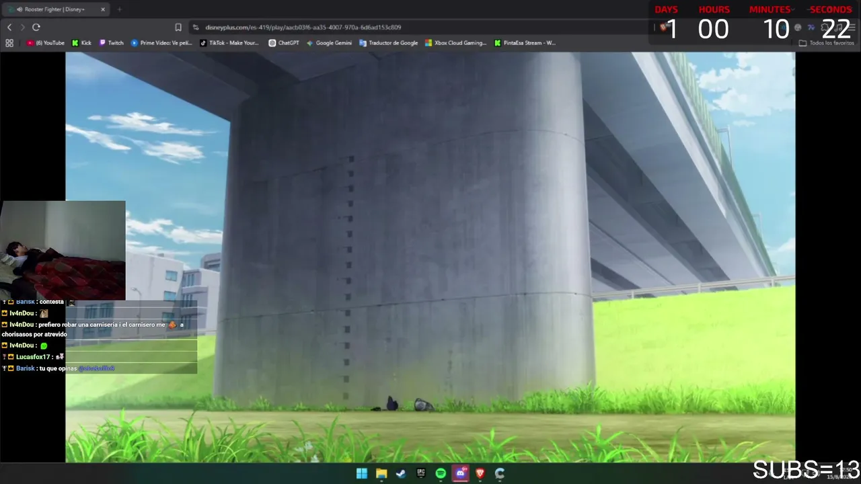Screen dimensions: 861x484
Task: Close the Rooster Fighter tab
Action: click(x=103, y=9)
